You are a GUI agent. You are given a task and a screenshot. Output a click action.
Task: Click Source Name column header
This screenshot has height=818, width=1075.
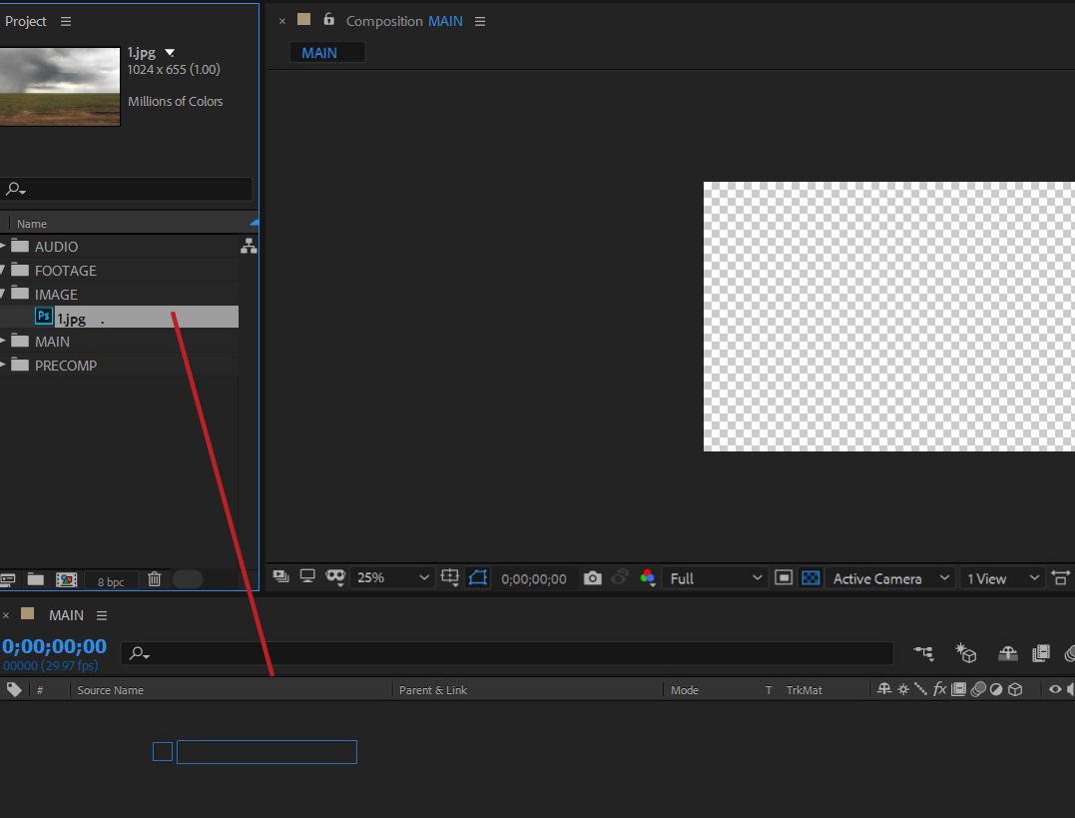111,690
